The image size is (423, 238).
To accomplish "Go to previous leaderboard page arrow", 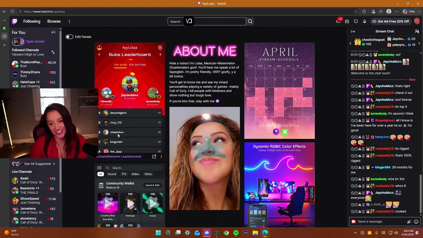I will tap(99, 55).
